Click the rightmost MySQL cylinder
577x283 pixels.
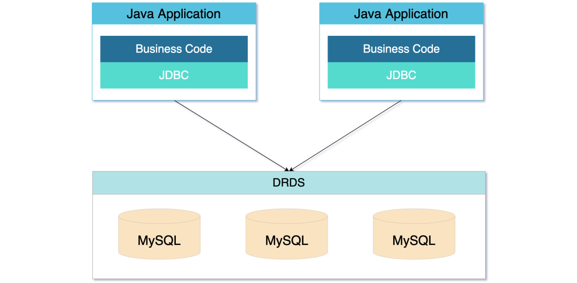click(x=414, y=234)
